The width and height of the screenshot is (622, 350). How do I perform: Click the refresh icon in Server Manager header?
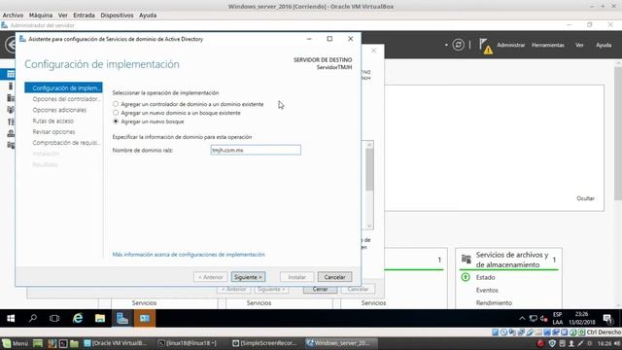(x=458, y=45)
